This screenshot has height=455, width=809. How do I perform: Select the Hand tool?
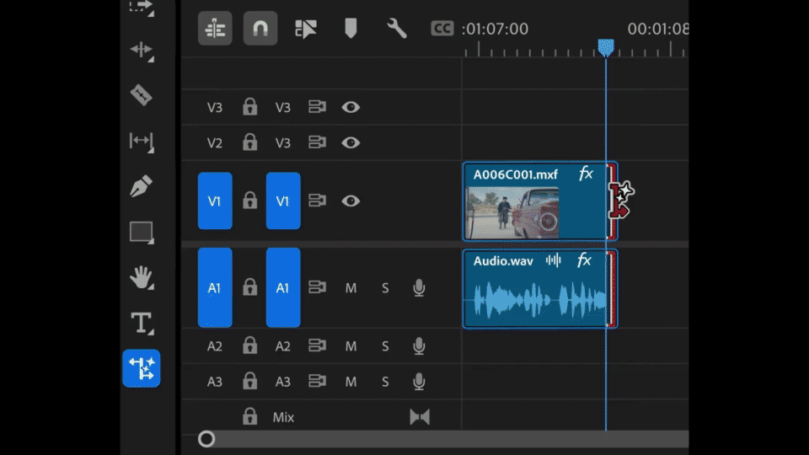[141, 276]
